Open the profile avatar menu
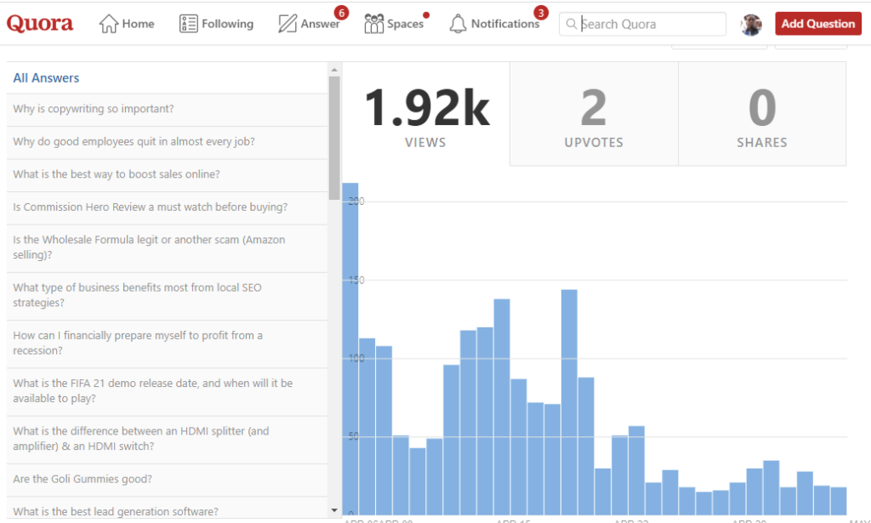Viewport: 871px width, 523px height. pos(750,25)
